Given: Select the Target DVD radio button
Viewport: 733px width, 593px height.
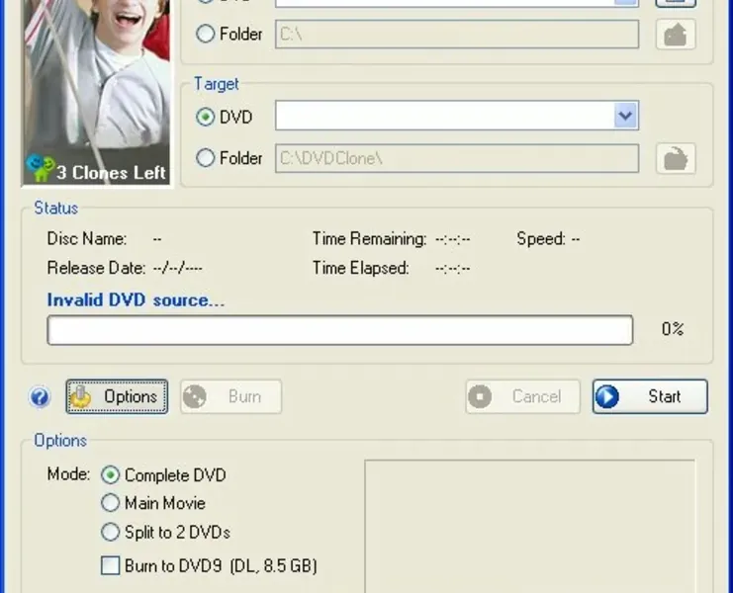Looking at the screenshot, I should (205, 117).
